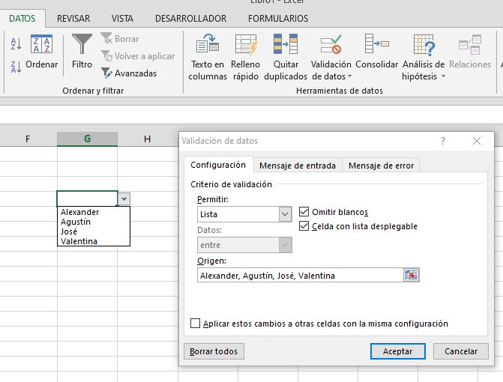503x382 pixels.
Task: Choose Alexander from the dropdown list
Action: (94, 212)
